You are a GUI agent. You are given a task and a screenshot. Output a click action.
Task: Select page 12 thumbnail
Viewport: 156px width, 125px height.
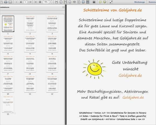[52, 84]
